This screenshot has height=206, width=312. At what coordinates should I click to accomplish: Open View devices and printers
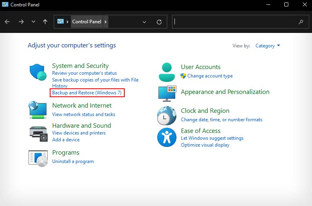(x=79, y=133)
